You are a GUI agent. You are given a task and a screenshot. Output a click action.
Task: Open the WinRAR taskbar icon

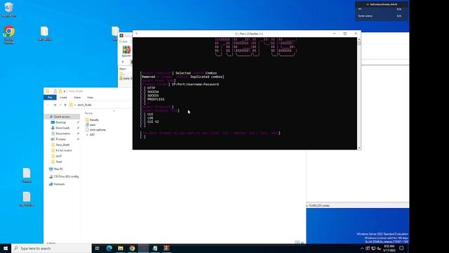point(166,248)
